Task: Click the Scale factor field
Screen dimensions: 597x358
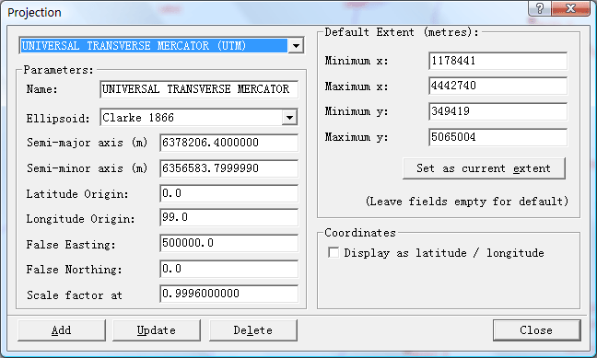Action: click(228, 294)
